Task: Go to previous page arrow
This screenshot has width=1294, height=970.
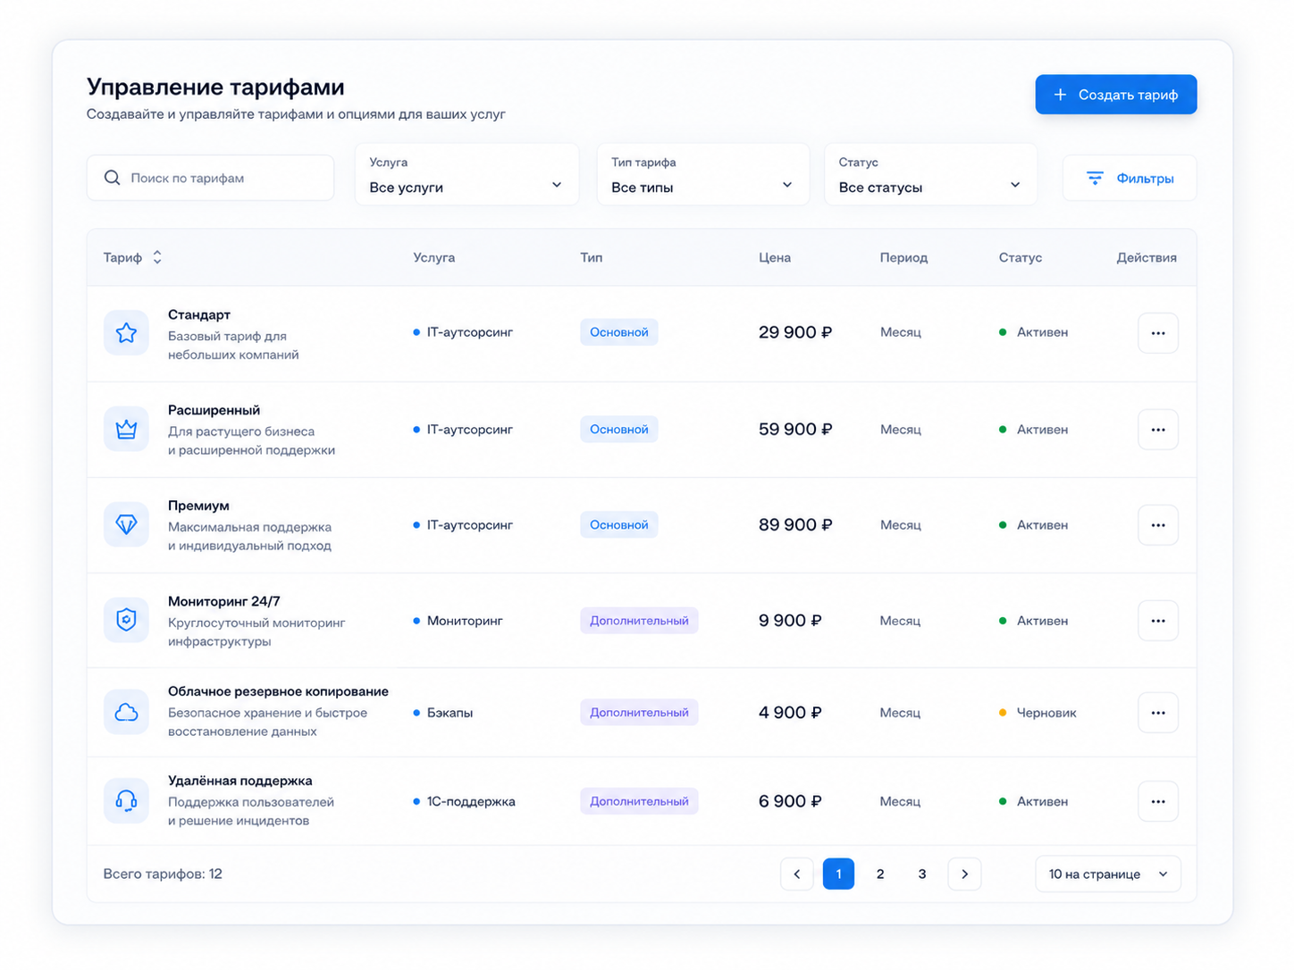Action: click(796, 874)
